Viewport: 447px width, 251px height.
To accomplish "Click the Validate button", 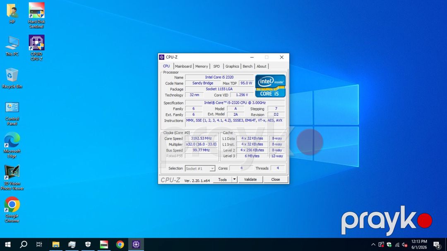I will (x=250, y=179).
